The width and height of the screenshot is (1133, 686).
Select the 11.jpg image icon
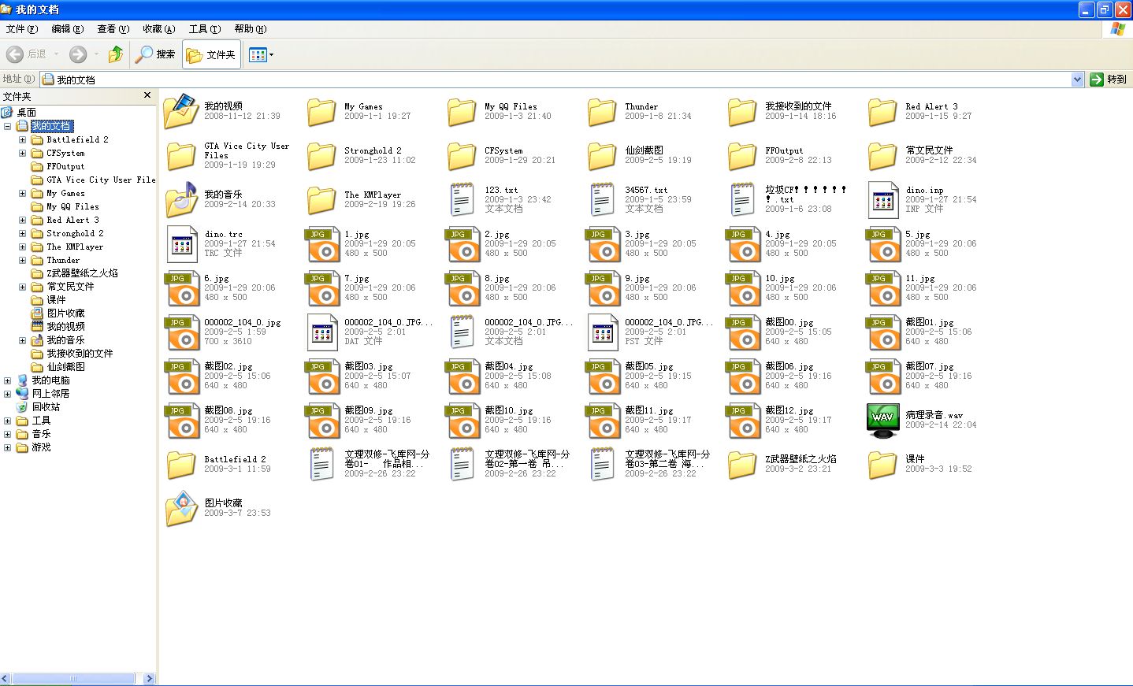click(x=882, y=287)
